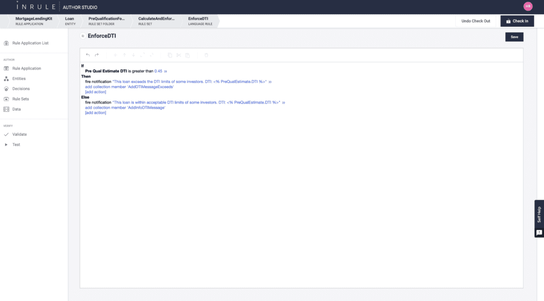
Task: Open the Self Help side tab
Action: 539,214
